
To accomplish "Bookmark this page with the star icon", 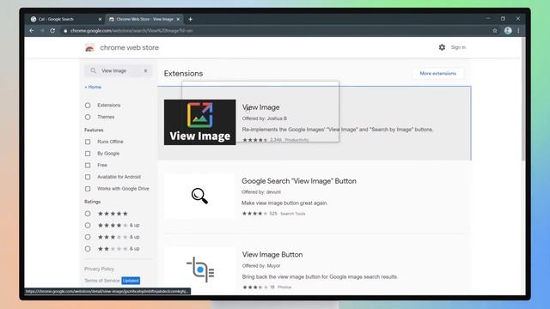I will point(495,31).
